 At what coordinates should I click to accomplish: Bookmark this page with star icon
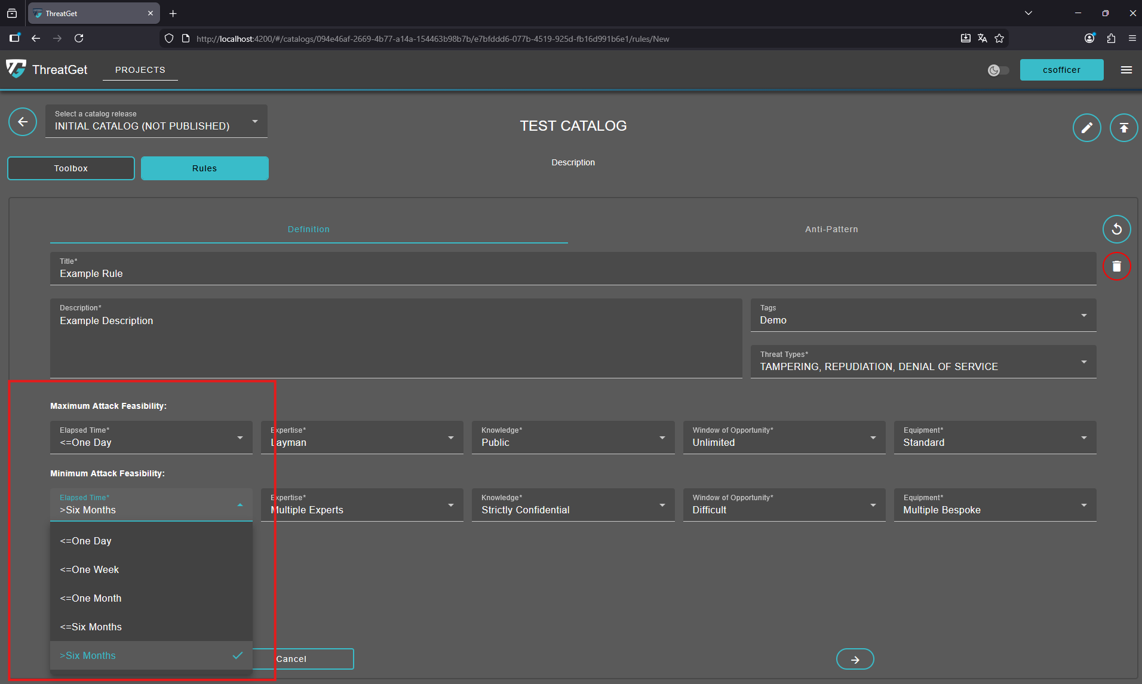(999, 39)
